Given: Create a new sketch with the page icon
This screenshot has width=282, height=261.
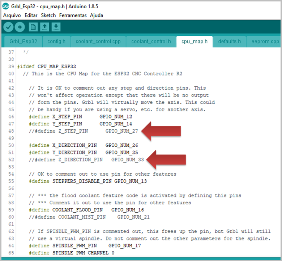Looking at the screenshot, I should pyautogui.click(x=33, y=27).
